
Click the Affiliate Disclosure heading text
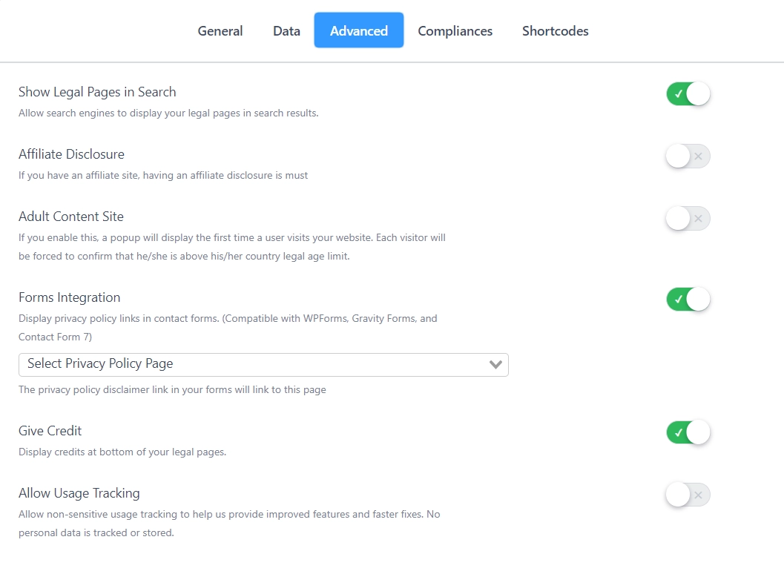(x=71, y=154)
